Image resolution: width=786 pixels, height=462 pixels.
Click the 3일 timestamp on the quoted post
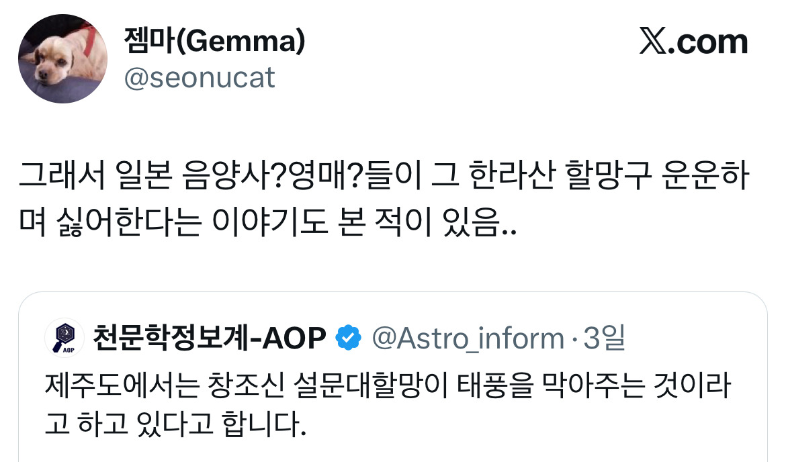click(x=604, y=338)
